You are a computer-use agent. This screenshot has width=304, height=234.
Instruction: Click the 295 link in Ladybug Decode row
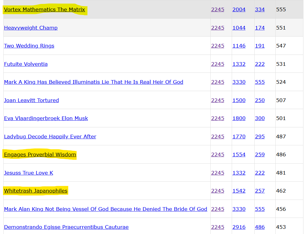(x=260, y=136)
